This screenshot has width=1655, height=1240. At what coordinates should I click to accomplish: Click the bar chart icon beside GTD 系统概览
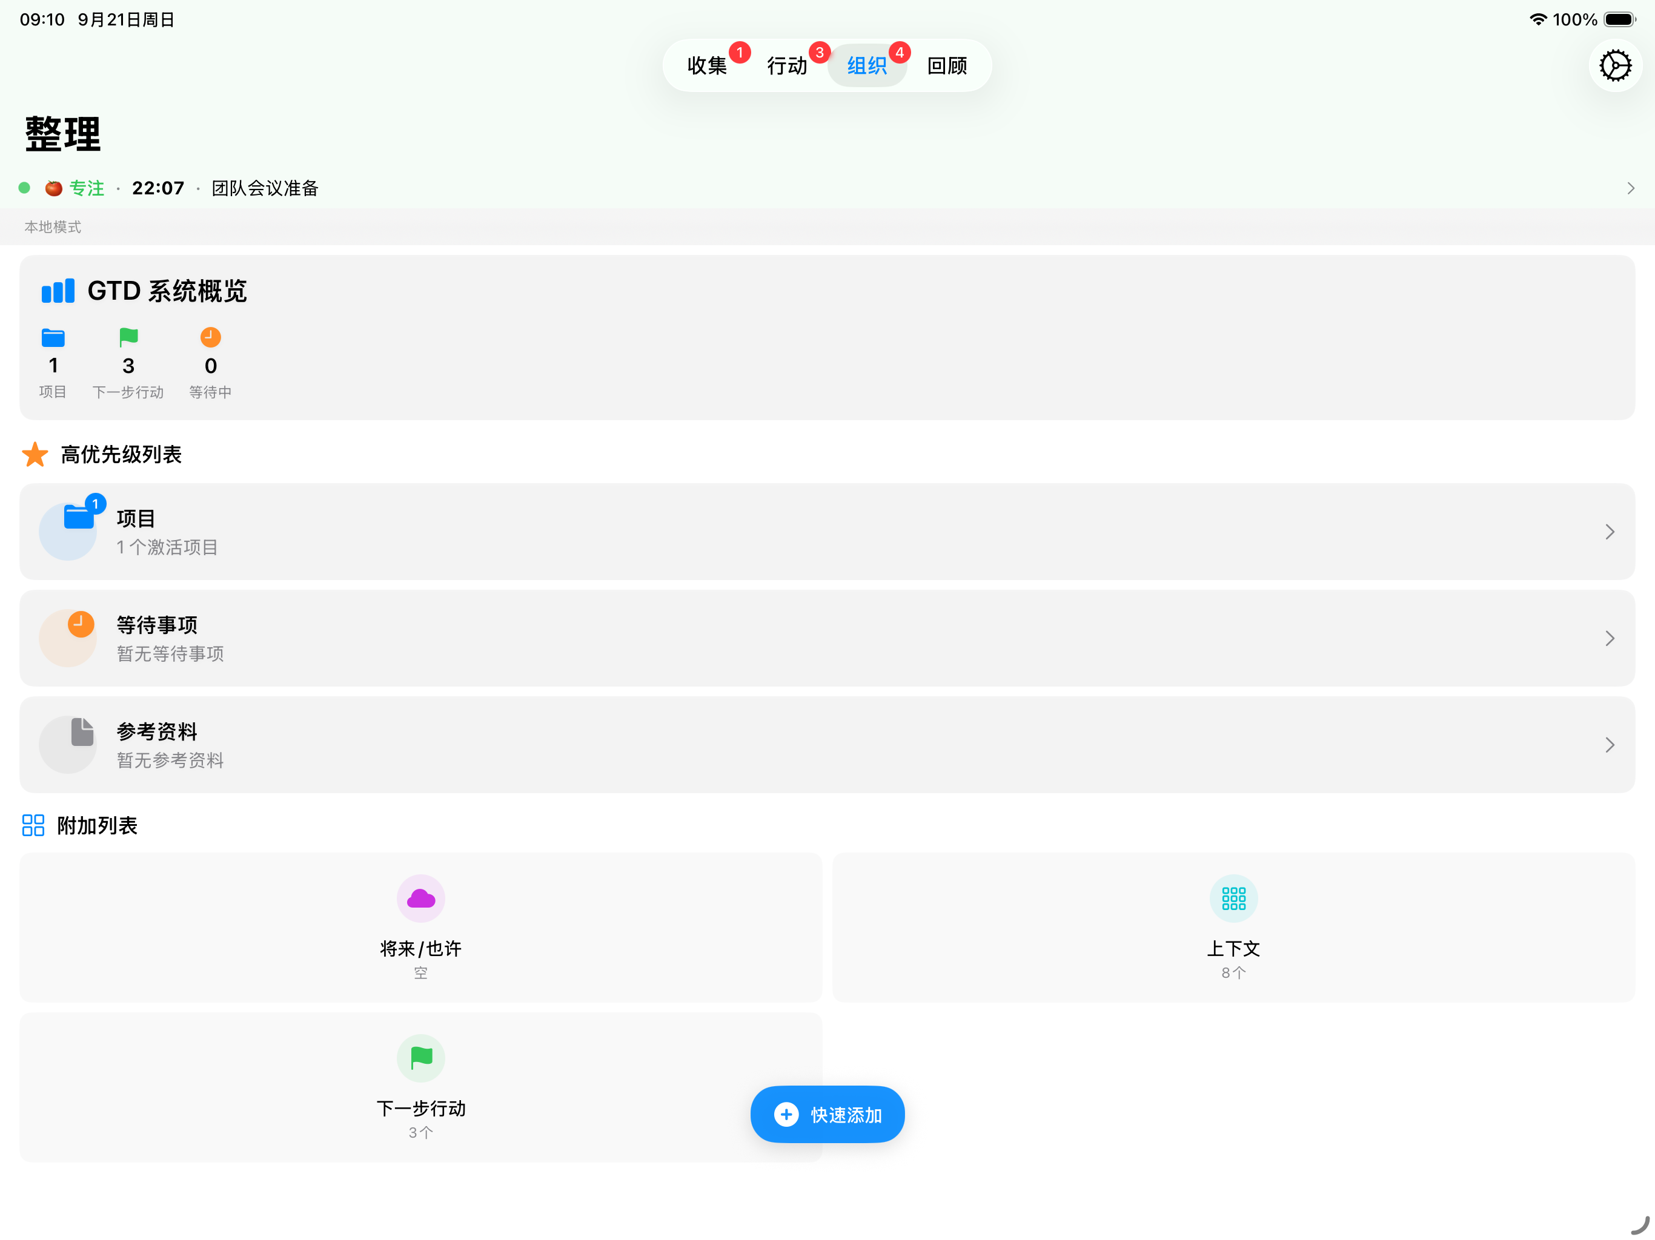(x=58, y=291)
